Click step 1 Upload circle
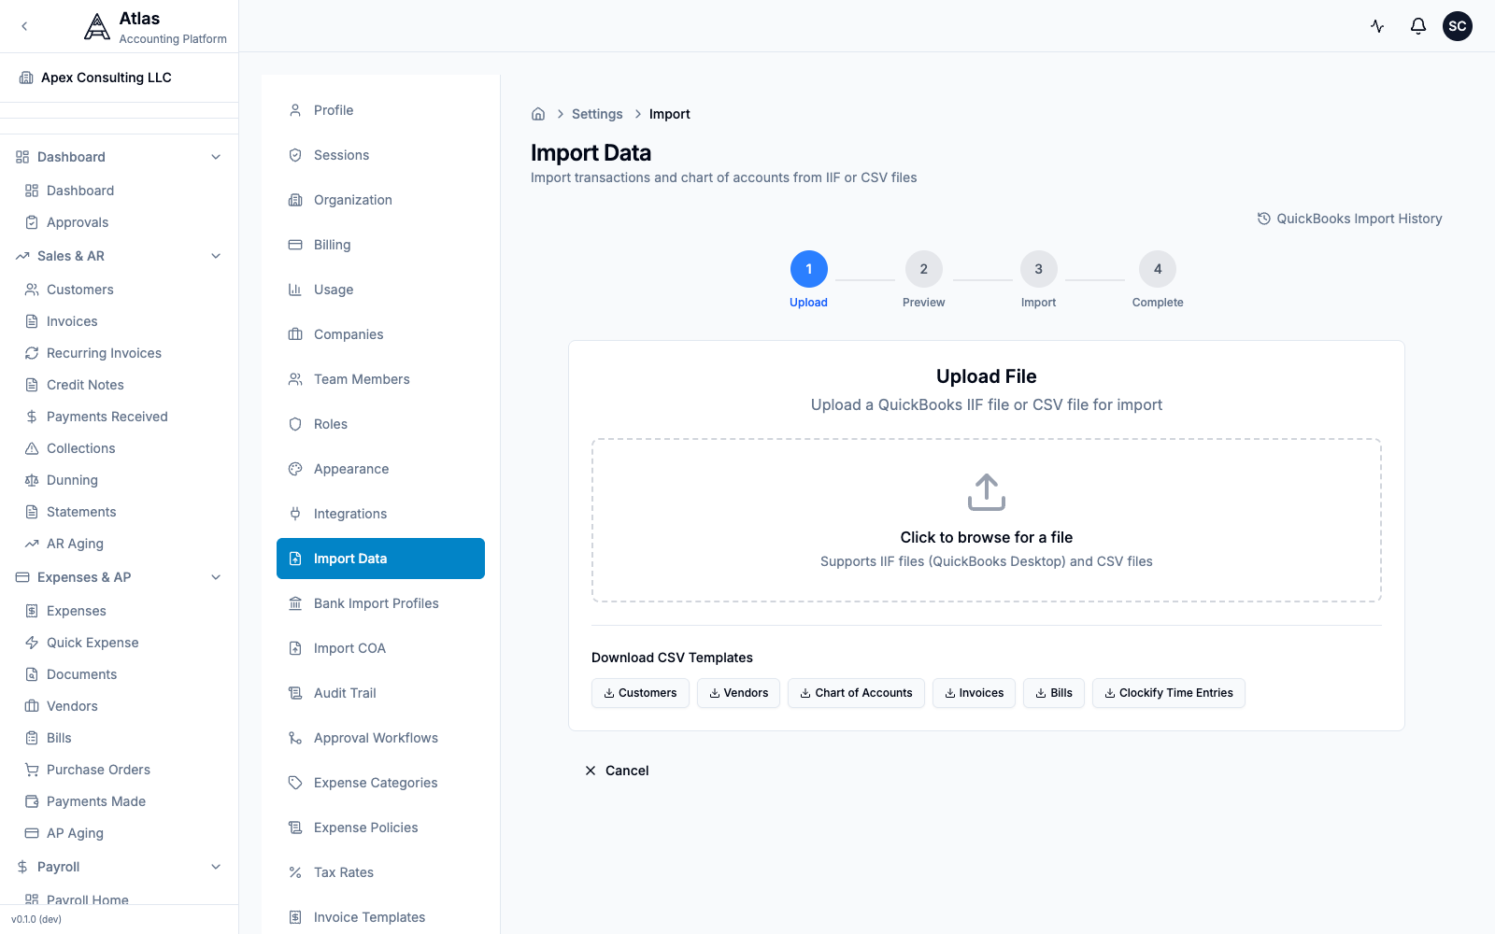Viewport: 1495px width, 934px height. [809, 269]
